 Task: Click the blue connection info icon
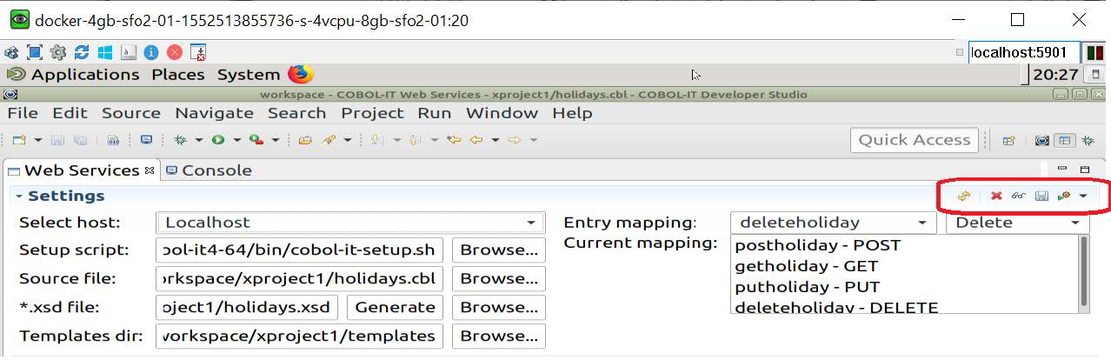coord(151,52)
